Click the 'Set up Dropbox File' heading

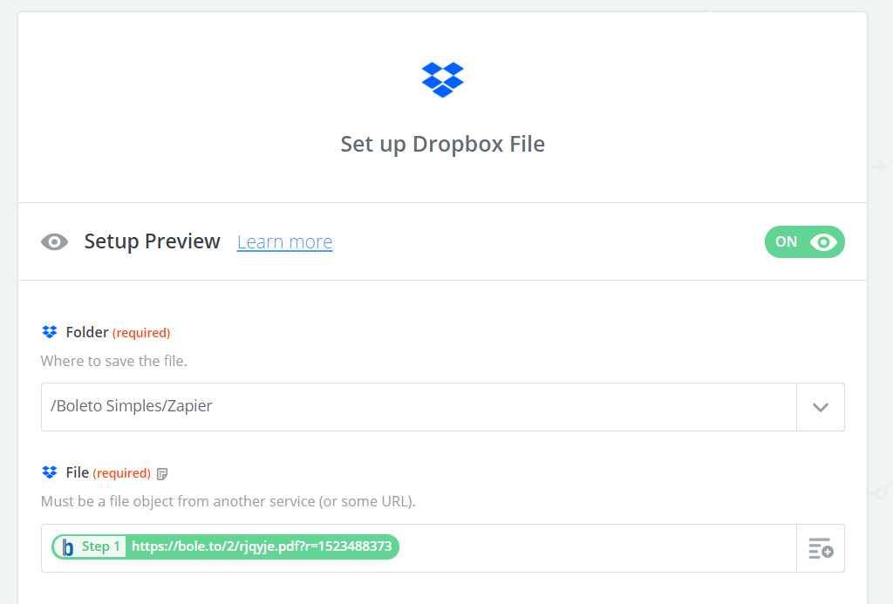442,144
